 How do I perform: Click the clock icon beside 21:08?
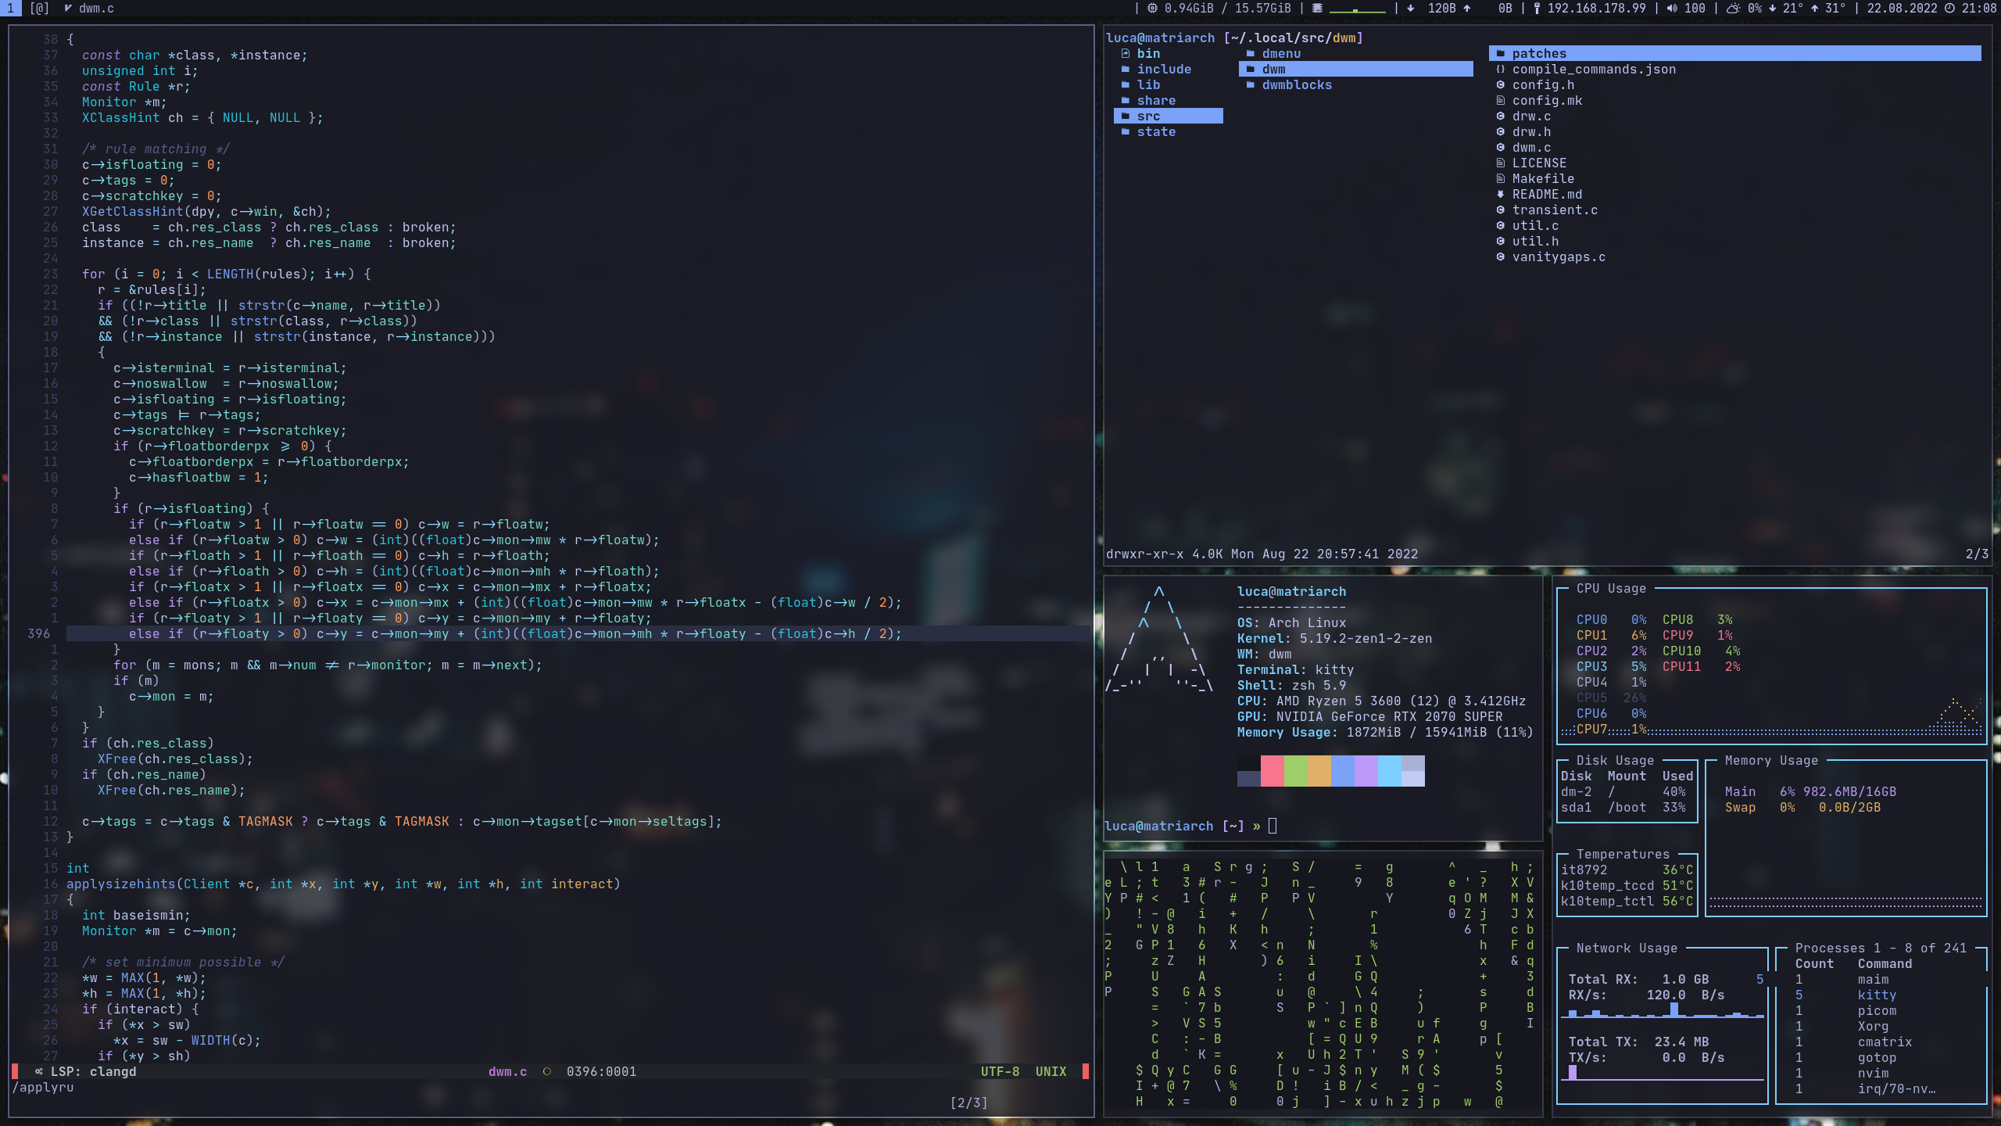pyautogui.click(x=1949, y=8)
